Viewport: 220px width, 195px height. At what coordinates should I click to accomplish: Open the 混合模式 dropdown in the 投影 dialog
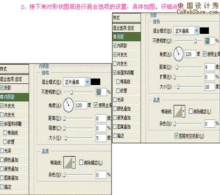pos(186,31)
